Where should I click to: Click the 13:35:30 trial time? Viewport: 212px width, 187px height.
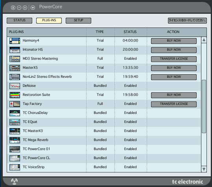(x=130, y=68)
